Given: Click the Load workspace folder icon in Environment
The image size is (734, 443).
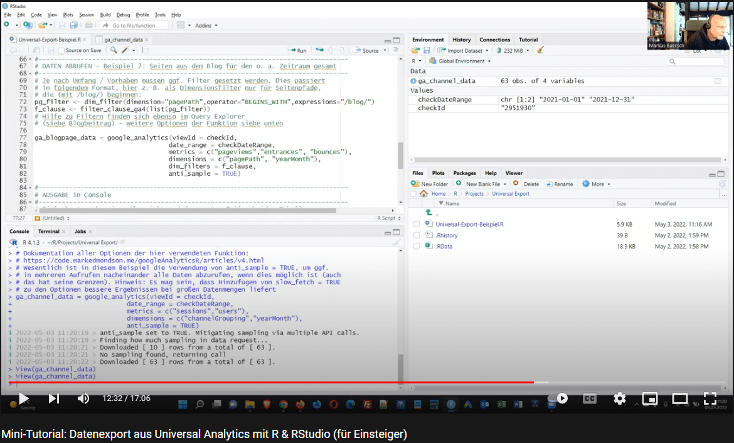Looking at the screenshot, I should point(415,50).
